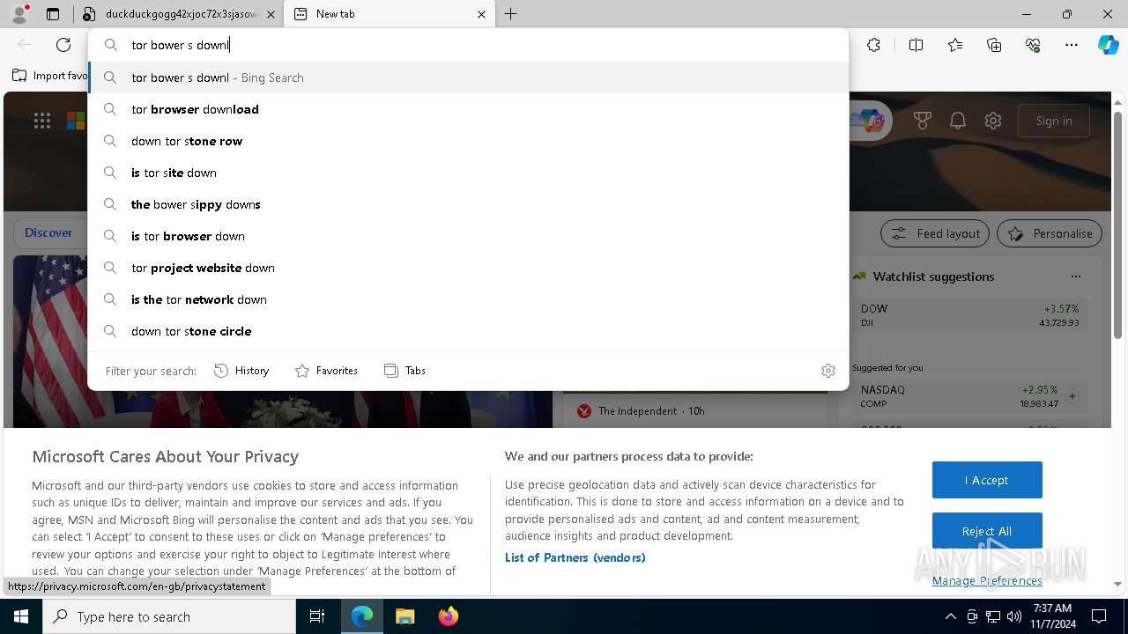Open search suggestion settings gear
Screen dimensions: 1128x634
(x=828, y=371)
